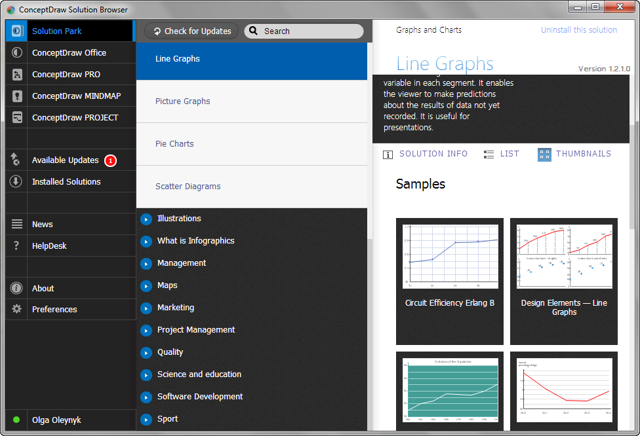The image size is (640, 436).
Task: Expand the Management category
Action: tap(146, 264)
